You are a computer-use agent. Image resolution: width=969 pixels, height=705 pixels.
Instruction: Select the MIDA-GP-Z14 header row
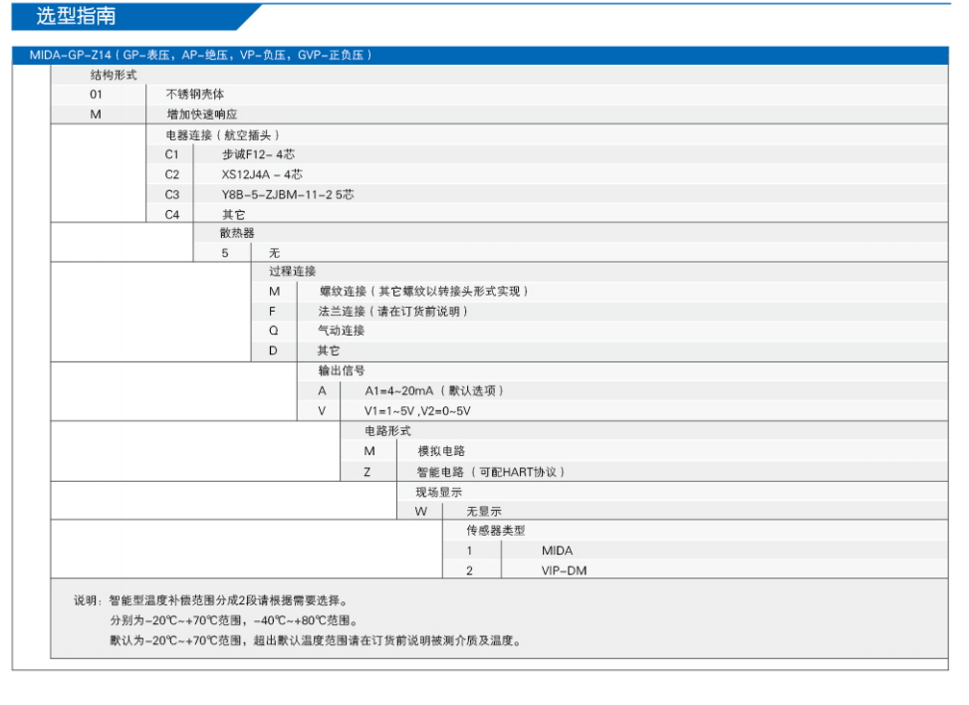pyautogui.click(x=480, y=55)
